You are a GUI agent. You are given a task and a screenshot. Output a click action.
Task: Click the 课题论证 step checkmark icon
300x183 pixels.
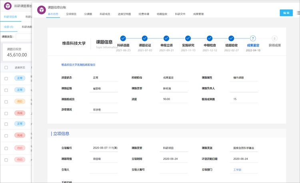pyautogui.click(x=145, y=38)
